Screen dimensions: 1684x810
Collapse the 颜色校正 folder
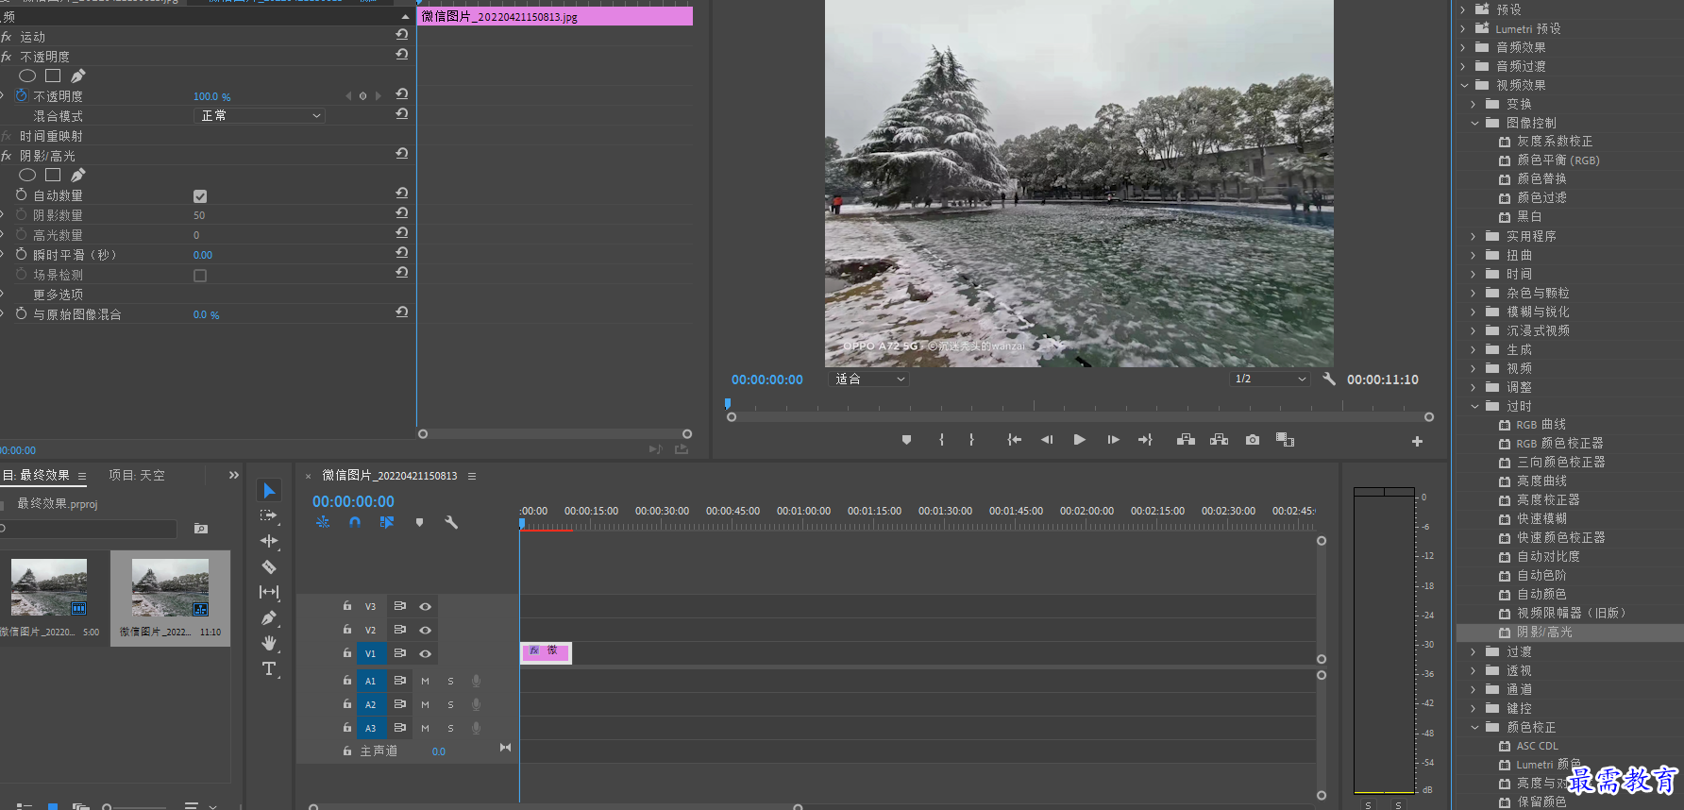click(x=1474, y=727)
